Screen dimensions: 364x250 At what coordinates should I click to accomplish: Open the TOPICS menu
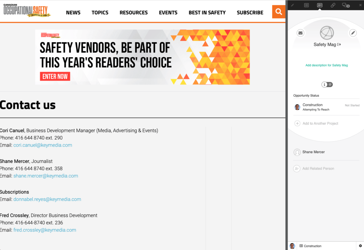(x=100, y=12)
